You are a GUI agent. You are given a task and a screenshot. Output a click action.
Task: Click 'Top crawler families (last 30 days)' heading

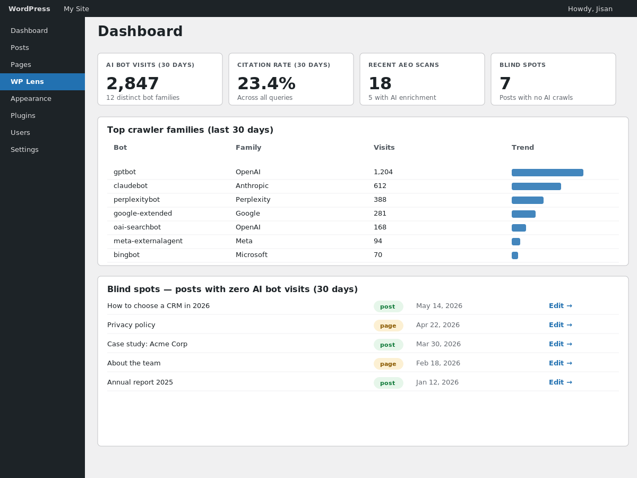(x=190, y=130)
